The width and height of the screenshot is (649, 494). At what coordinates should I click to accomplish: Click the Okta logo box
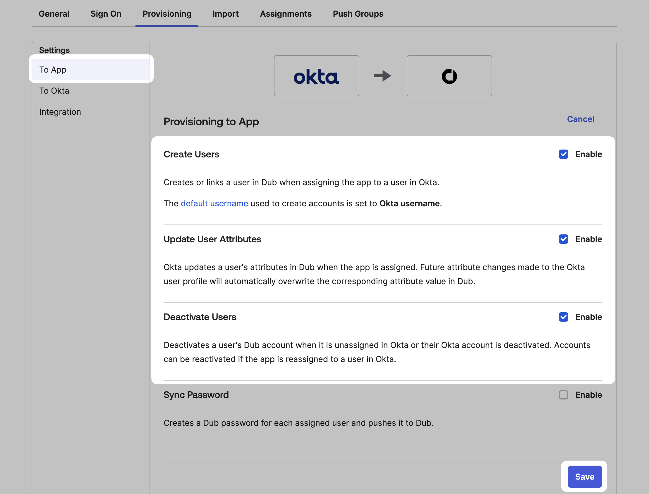[316, 76]
